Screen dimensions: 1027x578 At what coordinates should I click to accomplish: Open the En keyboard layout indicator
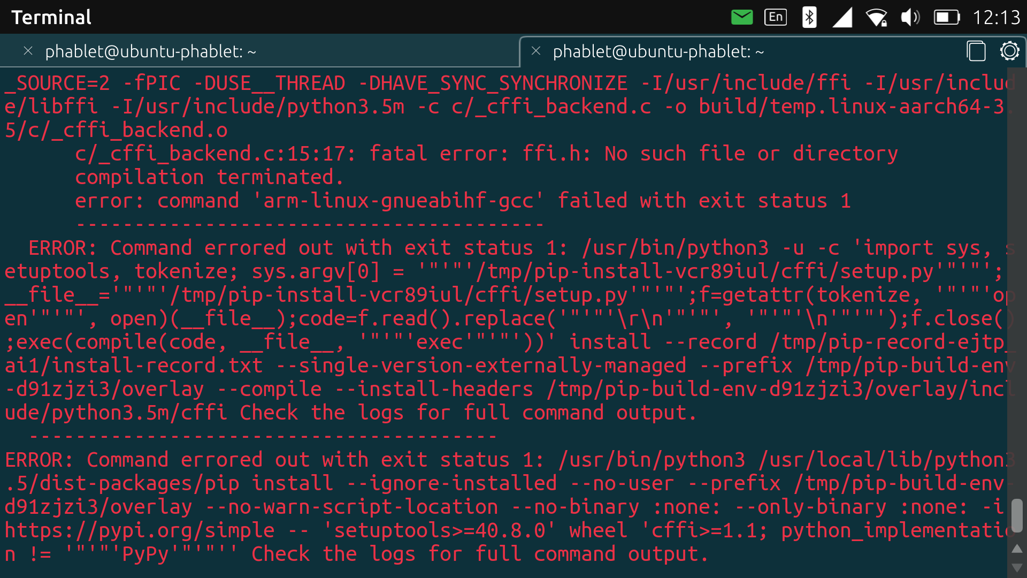pyautogui.click(x=776, y=17)
